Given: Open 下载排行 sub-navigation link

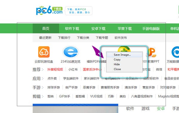Looking at the screenshot, I should pyautogui.click(x=64, y=38).
